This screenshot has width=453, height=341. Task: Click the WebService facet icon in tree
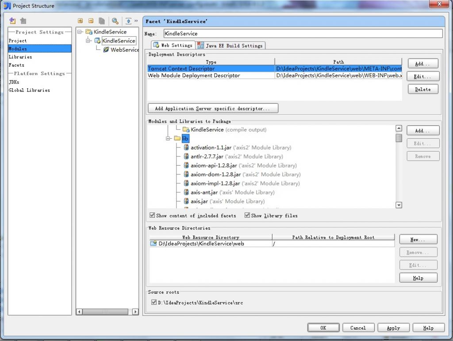click(106, 49)
